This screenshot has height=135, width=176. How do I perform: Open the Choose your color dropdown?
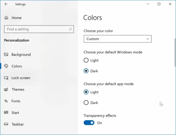tap(118, 39)
